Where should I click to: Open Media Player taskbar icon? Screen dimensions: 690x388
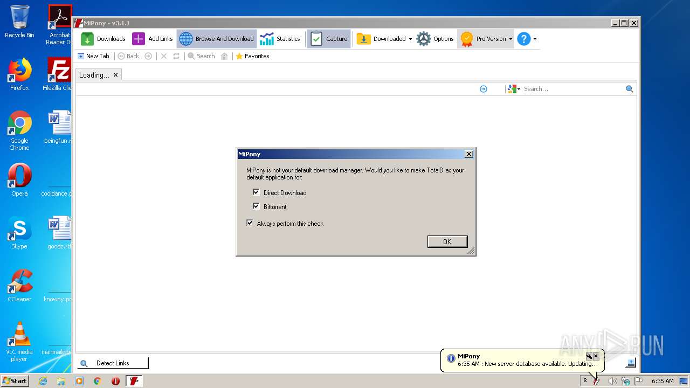coord(79,381)
